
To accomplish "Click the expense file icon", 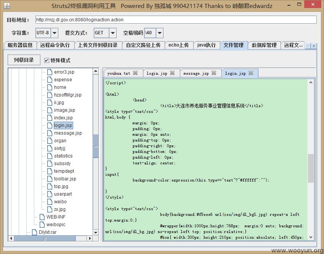I will coord(50,80).
